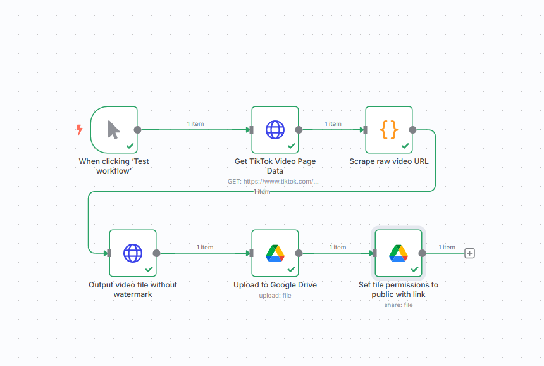Screen dimensions: 544x366
Task: Select the 'When clicking Test workflow' trigger node
Action: (x=114, y=130)
